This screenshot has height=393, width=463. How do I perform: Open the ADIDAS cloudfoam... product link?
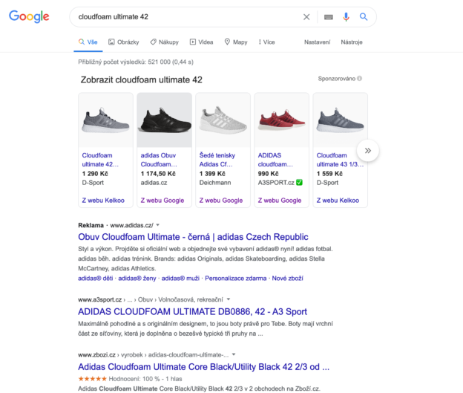[x=275, y=160]
